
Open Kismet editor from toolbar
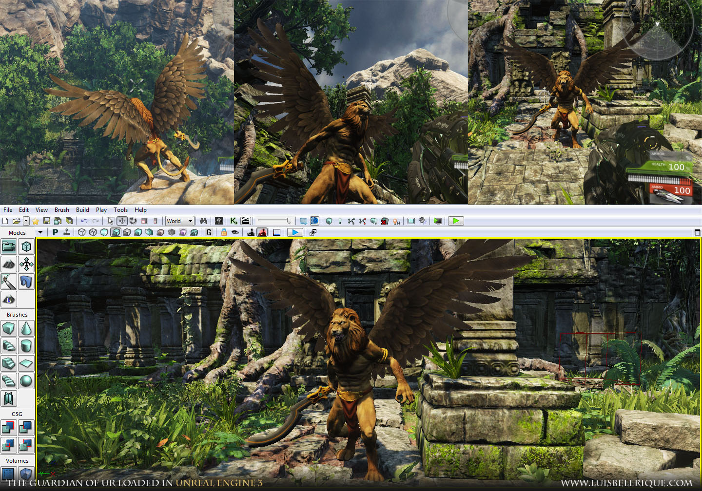234,221
